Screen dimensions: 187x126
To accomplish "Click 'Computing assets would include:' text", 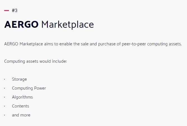I will pyautogui.click(x=35, y=61).
